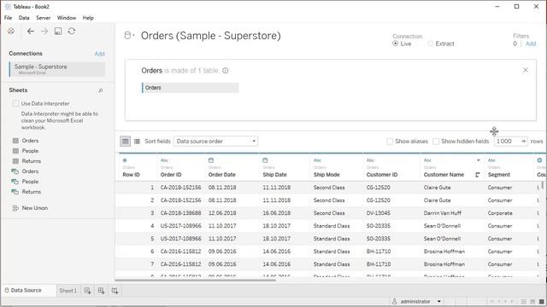Open the File menu
The height and width of the screenshot is (307, 547).
tap(8, 18)
